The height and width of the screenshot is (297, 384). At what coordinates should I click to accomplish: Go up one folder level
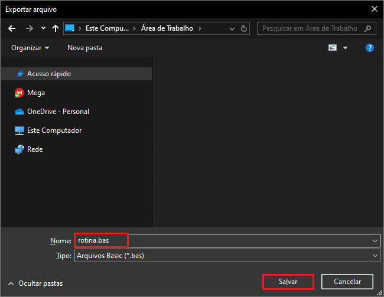pyautogui.click(x=56, y=28)
